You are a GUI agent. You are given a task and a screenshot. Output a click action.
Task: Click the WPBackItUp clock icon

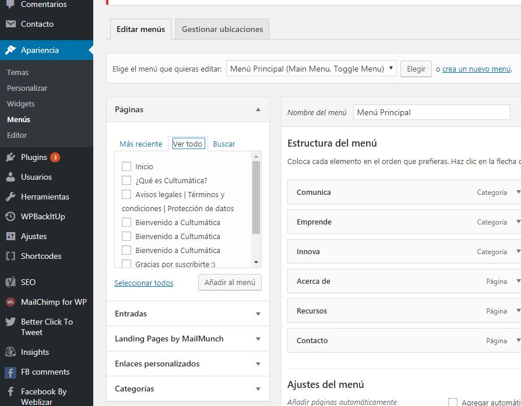[x=10, y=216]
